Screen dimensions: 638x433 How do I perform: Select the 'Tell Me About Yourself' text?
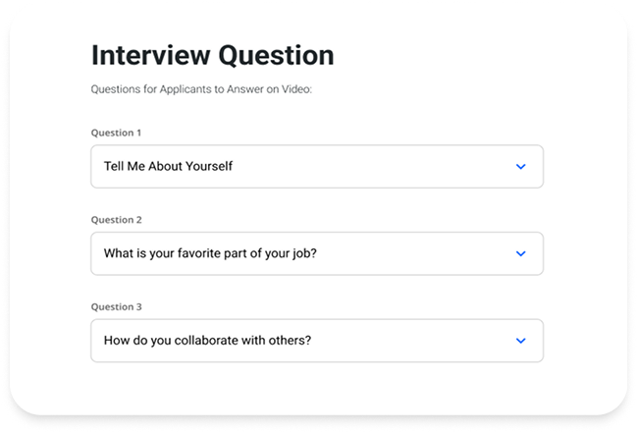(x=168, y=167)
